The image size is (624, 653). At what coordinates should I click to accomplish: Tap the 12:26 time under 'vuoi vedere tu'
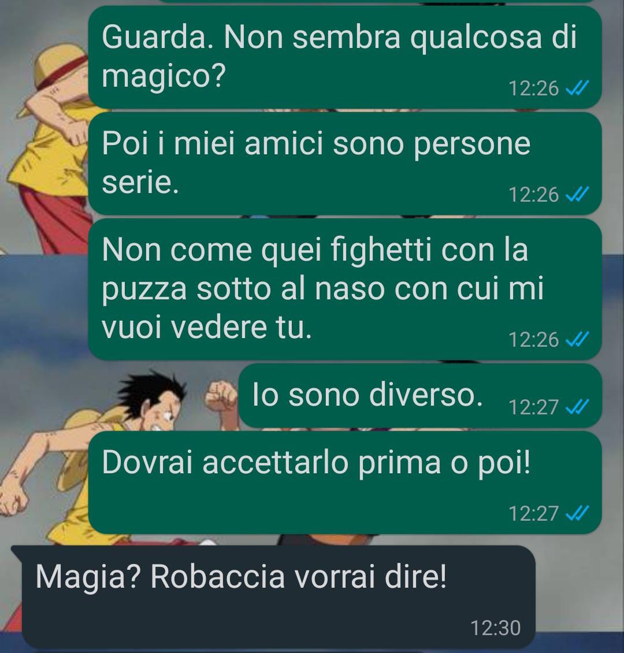click(533, 339)
